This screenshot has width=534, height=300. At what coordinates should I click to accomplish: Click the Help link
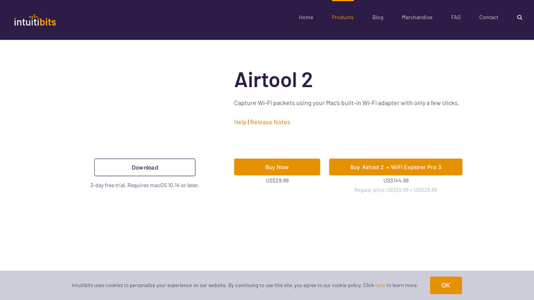coord(240,122)
